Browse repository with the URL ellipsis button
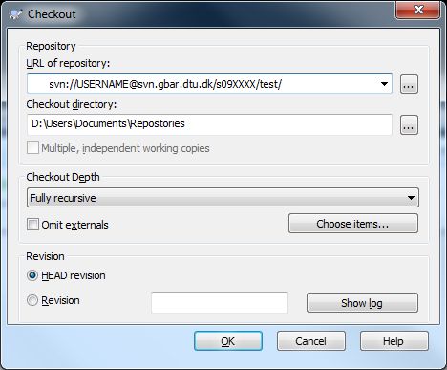This screenshot has height=370, width=447. (x=409, y=84)
